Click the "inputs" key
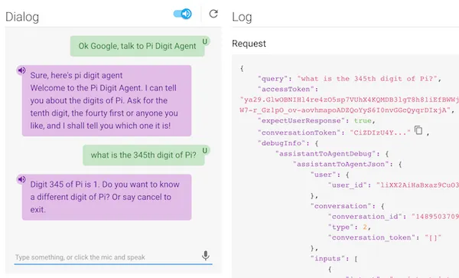This screenshot has width=459, height=278. point(327,258)
